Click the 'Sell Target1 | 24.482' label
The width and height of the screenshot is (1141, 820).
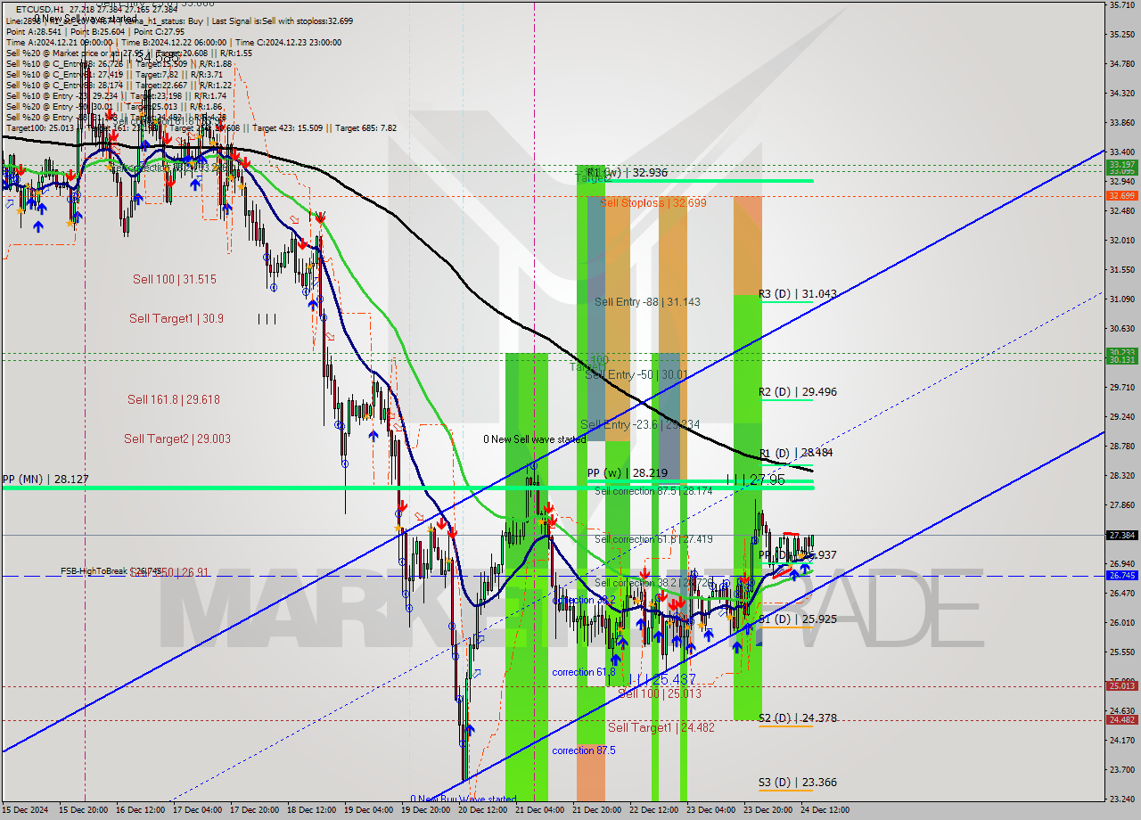point(661,728)
